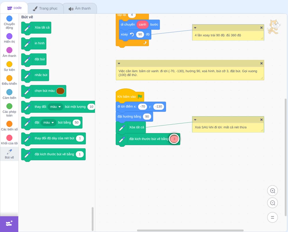Collapse the 'Việc cần làm' comment arrow
The width and height of the screenshot is (288, 232).
click(119, 64)
